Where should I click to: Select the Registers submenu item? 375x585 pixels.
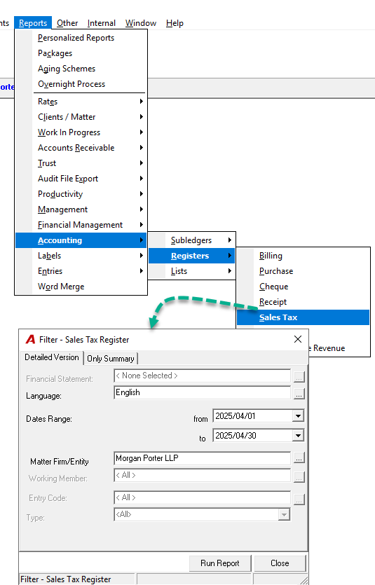[x=192, y=256]
